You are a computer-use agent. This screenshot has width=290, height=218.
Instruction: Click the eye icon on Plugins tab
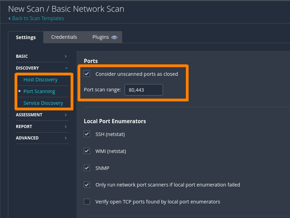coord(114,37)
